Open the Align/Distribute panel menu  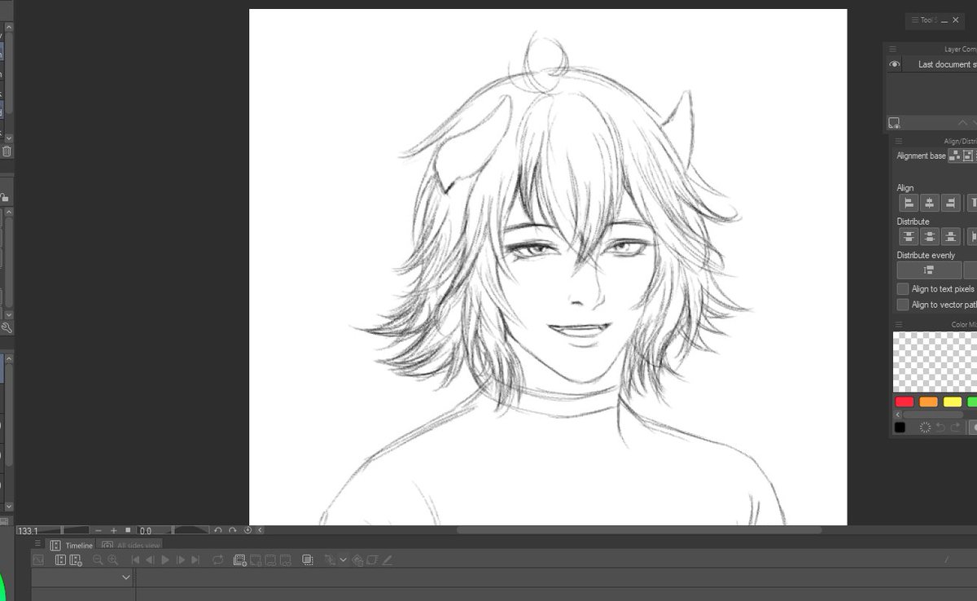point(898,141)
